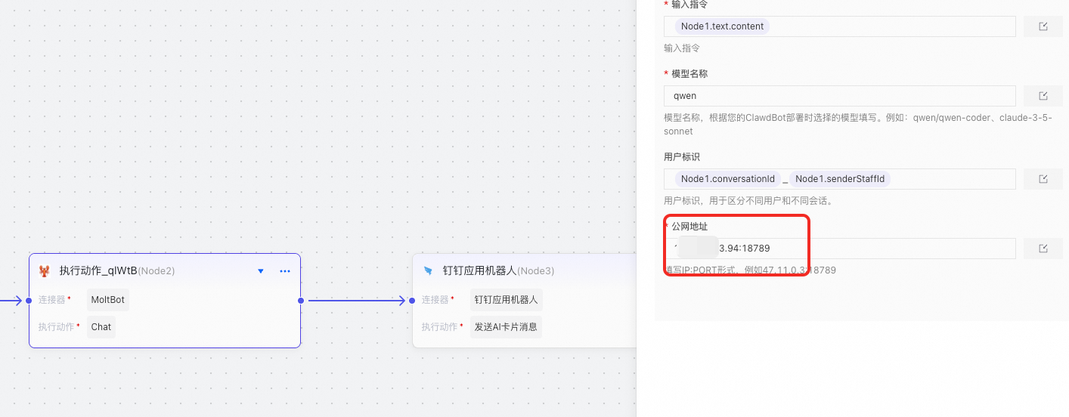Click the DingTalk bird icon on Node3
Viewport: 1069px width, 417px height.
pos(428,270)
